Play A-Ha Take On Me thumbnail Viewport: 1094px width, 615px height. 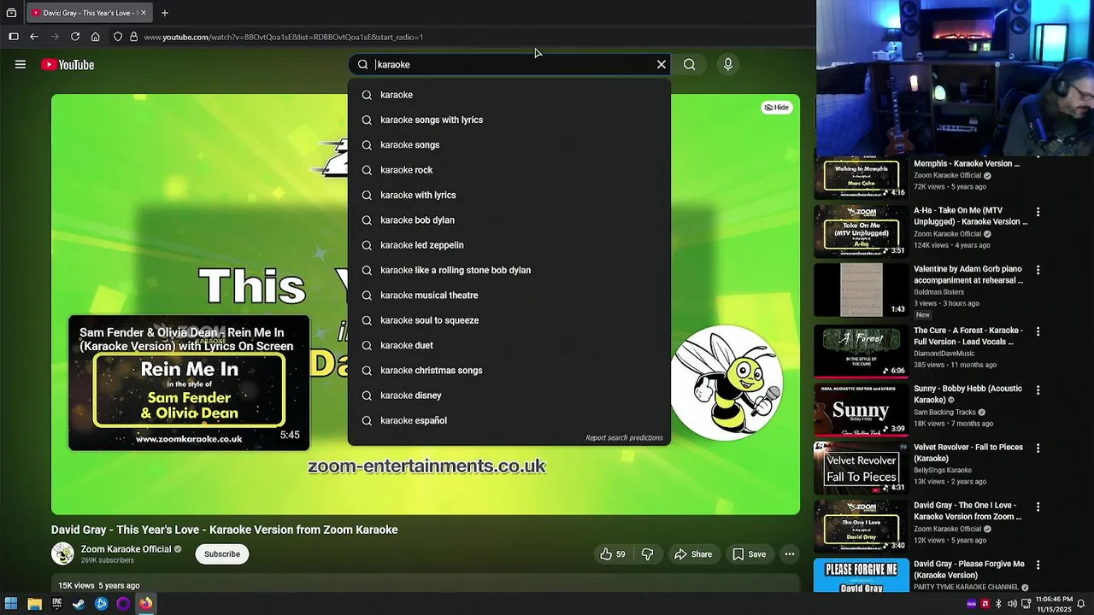tap(861, 231)
